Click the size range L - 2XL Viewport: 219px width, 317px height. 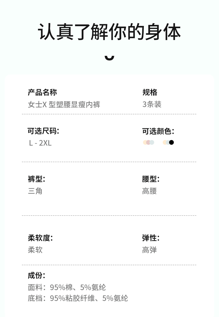[40, 143]
